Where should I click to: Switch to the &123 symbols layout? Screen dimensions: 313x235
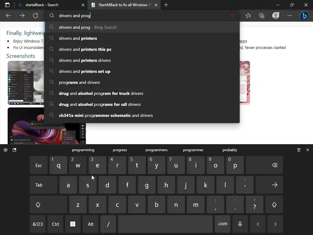(38, 224)
